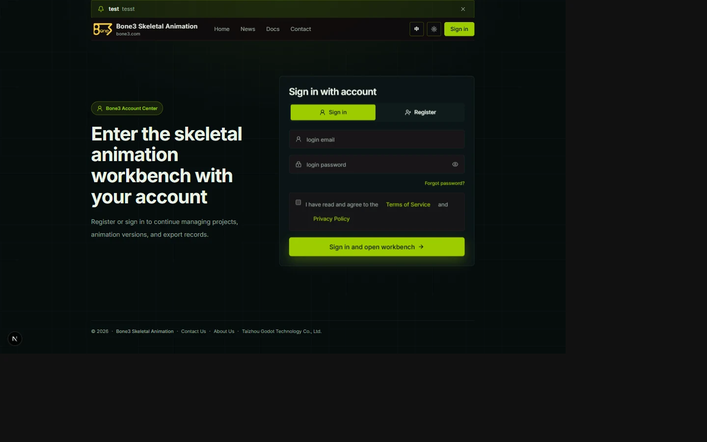
Task: Go to the Home page
Action: coord(222,29)
